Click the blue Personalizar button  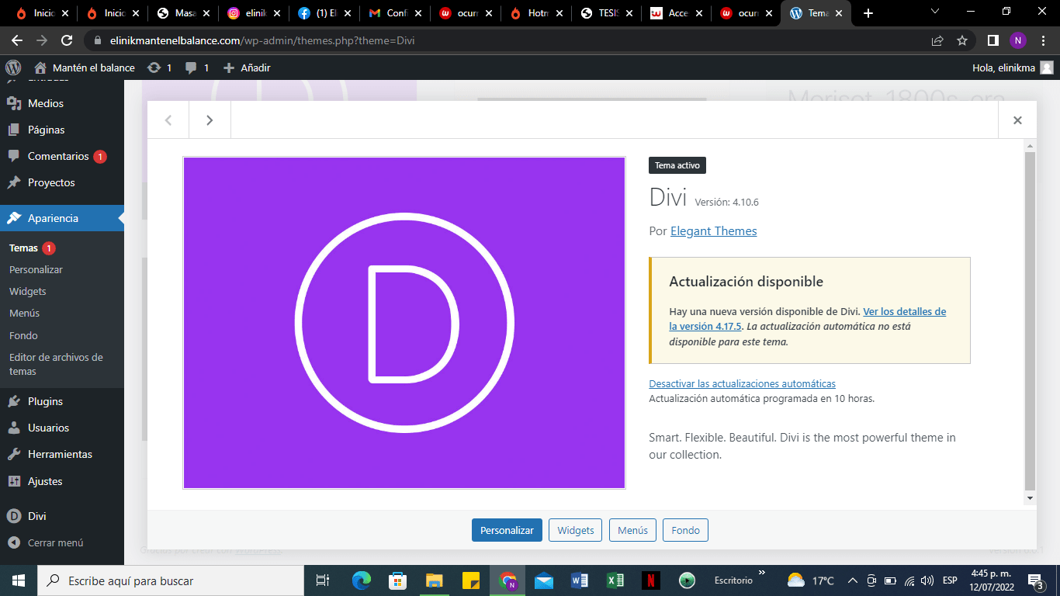pos(507,530)
